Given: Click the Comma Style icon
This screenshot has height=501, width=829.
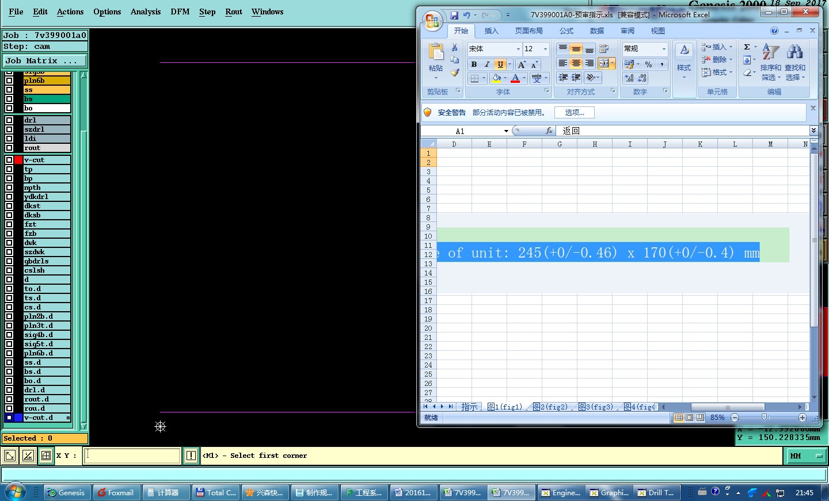Looking at the screenshot, I should click(662, 64).
